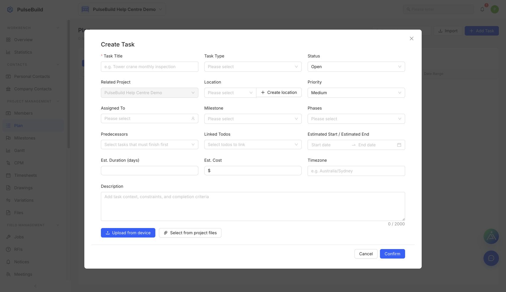Image resolution: width=506 pixels, height=292 pixels.
Task: Confirm the new task
Action: (x=392, y=254)
